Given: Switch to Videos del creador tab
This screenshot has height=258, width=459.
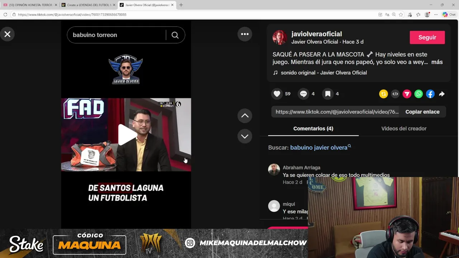Looking at the screenshot, I should click(x=404, y=129).
